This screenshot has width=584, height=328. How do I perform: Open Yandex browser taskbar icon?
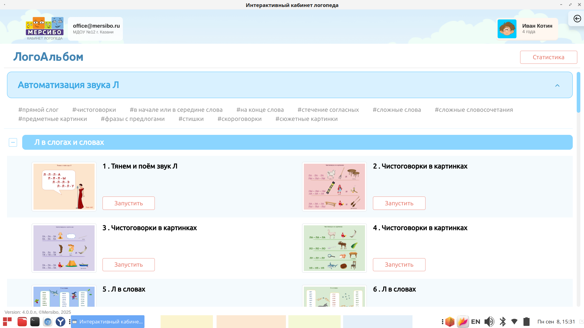(x=61, y=322)
